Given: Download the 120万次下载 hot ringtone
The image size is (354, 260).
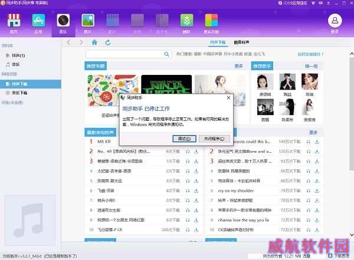Looking at the screenshot, I should pyautogui.click(x=317, y=152).
